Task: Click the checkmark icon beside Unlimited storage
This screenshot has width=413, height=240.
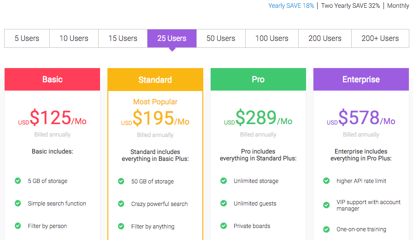Action: pos(224,181)
